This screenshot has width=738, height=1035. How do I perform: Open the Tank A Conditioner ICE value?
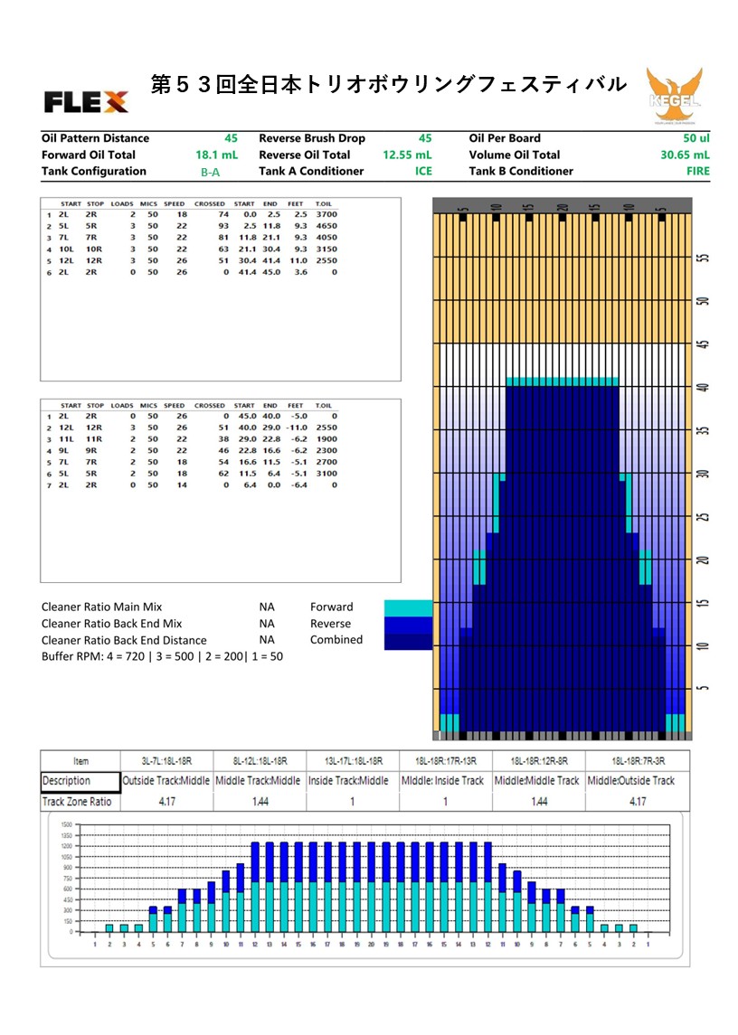click(423, 172)
